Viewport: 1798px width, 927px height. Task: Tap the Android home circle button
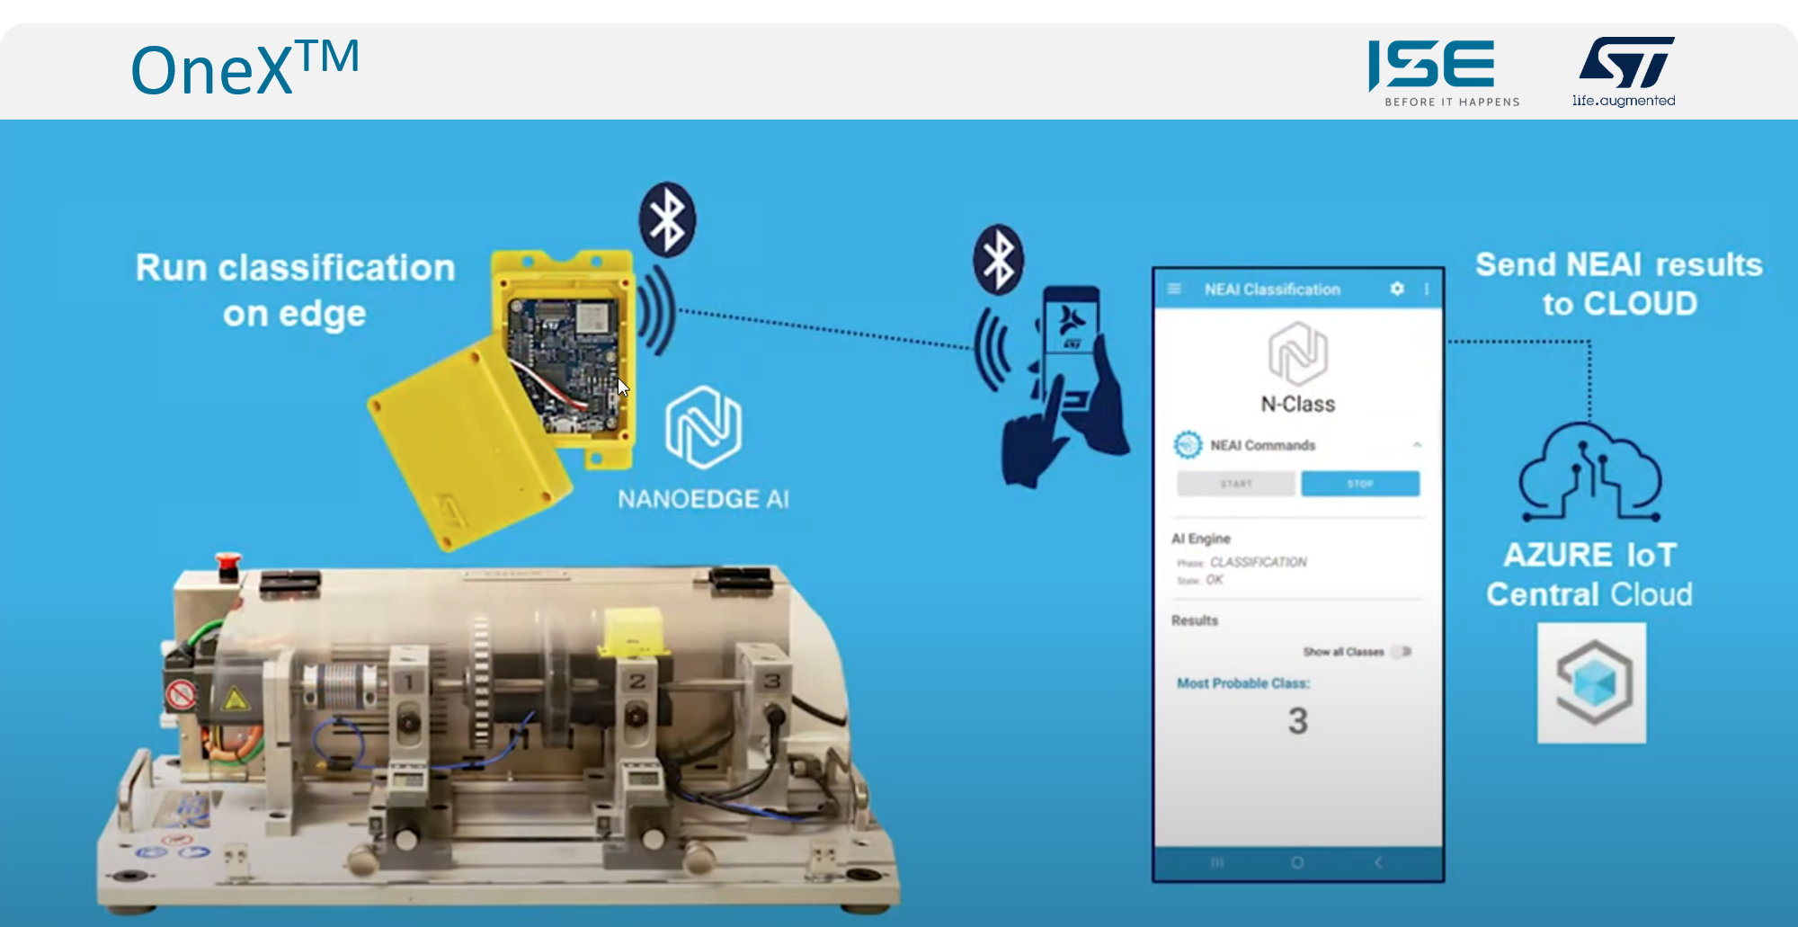tap(1295, 861)
